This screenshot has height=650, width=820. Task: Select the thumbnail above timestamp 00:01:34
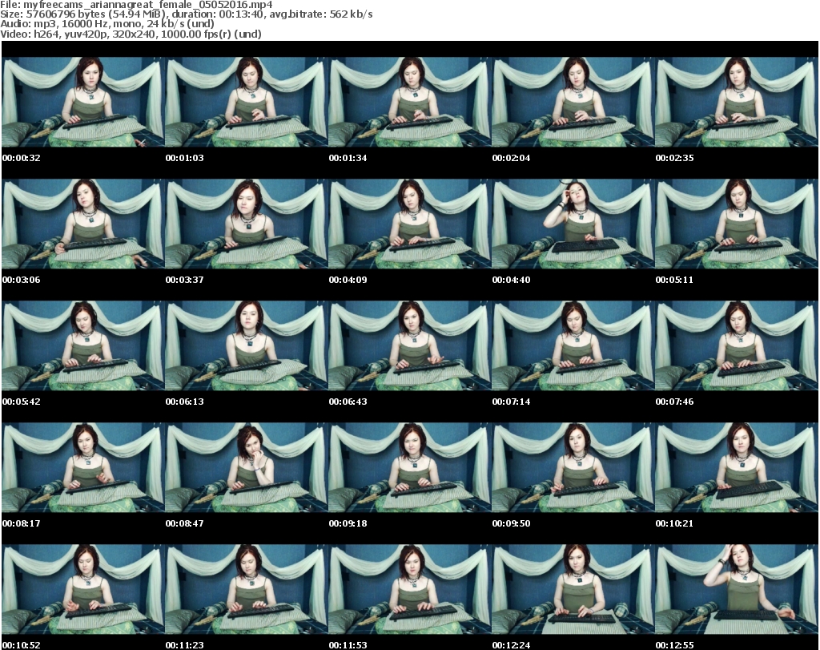click(x=410, y=102)
